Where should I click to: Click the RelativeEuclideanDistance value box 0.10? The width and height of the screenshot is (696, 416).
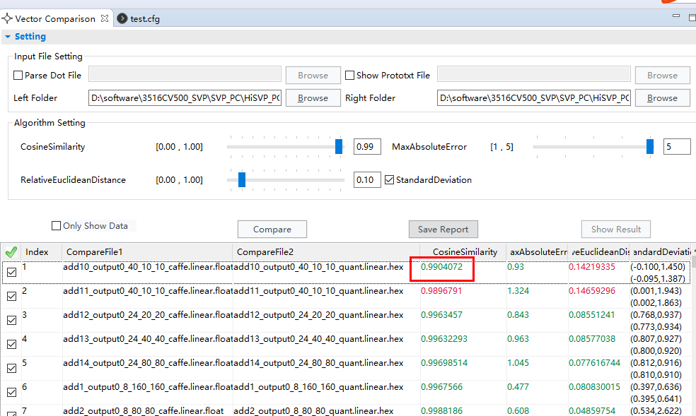[x=367, y=180]
